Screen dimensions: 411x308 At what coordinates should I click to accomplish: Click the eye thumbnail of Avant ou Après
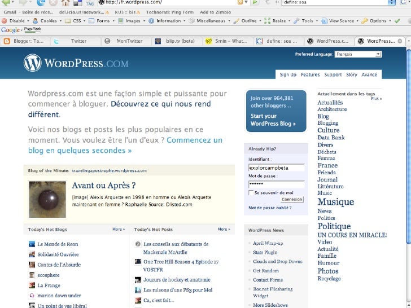(x=47, y=199)
